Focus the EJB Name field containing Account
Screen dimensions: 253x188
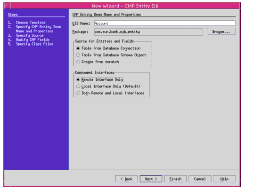(164, 23)
